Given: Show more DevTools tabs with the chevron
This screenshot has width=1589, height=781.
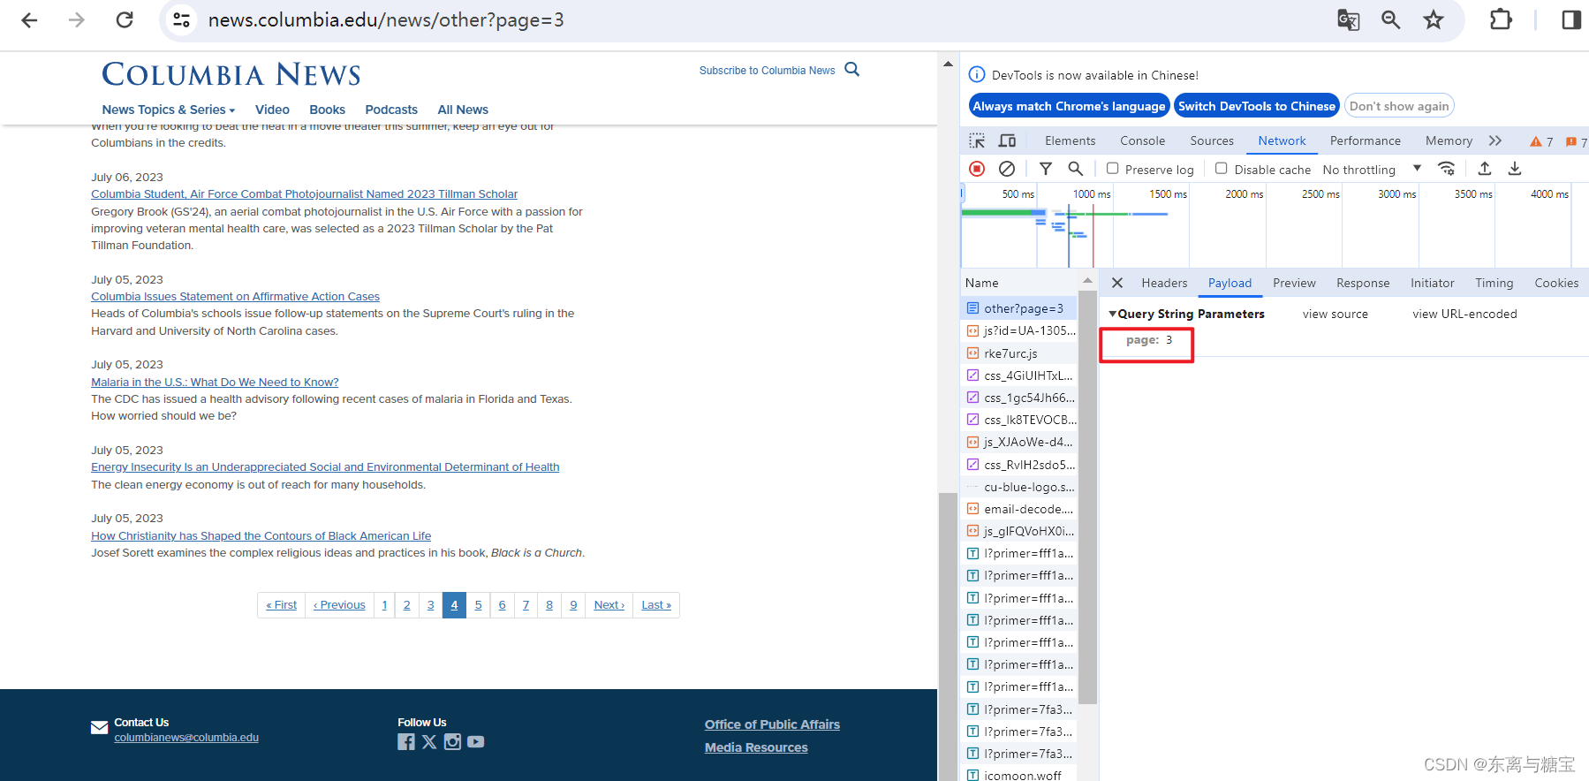Looking at the screenshot, I should pyautogui.click(x=1495, y=140).
